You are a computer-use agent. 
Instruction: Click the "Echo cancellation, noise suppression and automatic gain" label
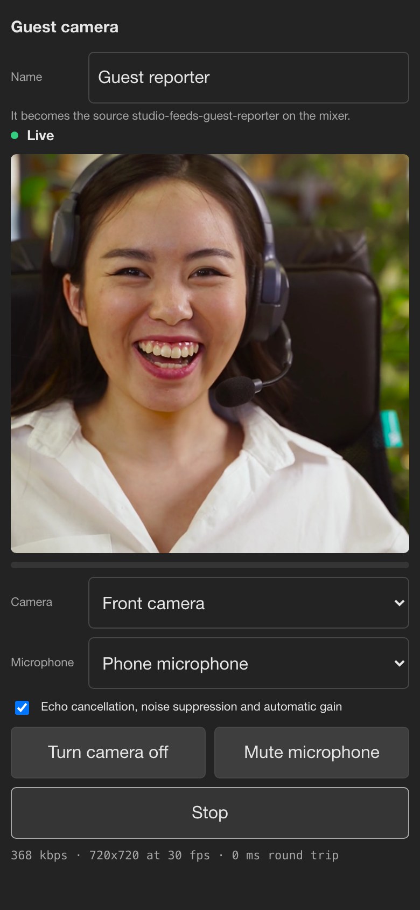click(191, 707)
